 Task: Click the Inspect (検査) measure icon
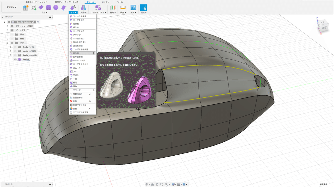coord(123,7)
